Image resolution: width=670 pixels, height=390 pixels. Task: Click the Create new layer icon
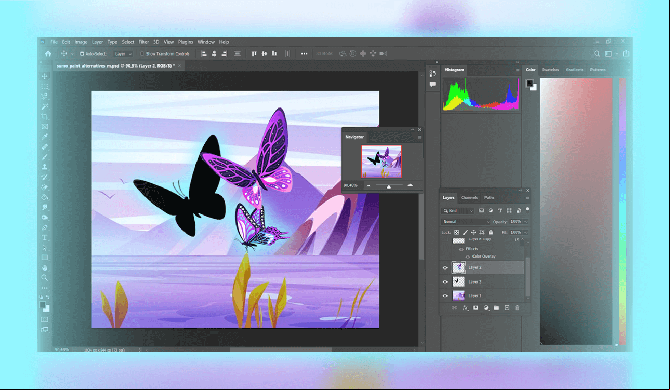pos(507,308)
